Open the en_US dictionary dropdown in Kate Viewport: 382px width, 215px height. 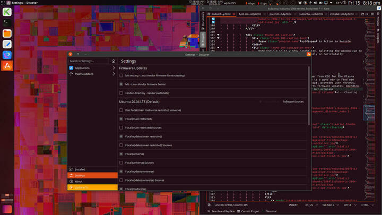point(311,205)
